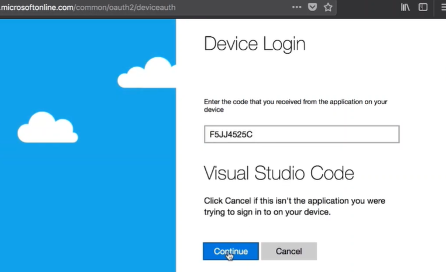Click the microsoftonline.com domain in the URL

35,8
